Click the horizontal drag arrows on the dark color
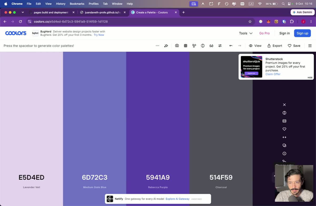316x206 pixels. tap(284, 137)
